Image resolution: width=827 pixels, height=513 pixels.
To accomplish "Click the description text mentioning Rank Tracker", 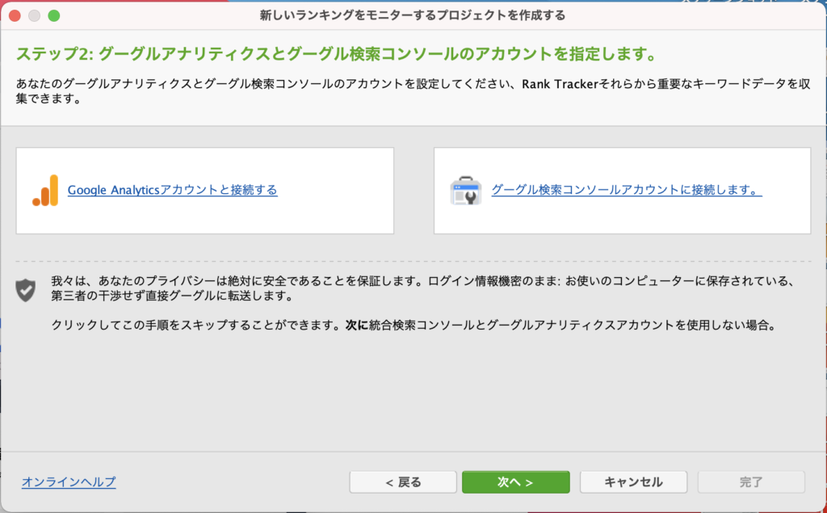I will (x=413, y=91).
